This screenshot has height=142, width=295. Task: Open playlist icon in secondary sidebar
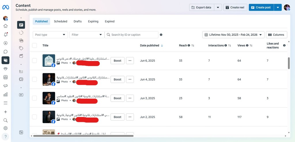tap(21, 71)
